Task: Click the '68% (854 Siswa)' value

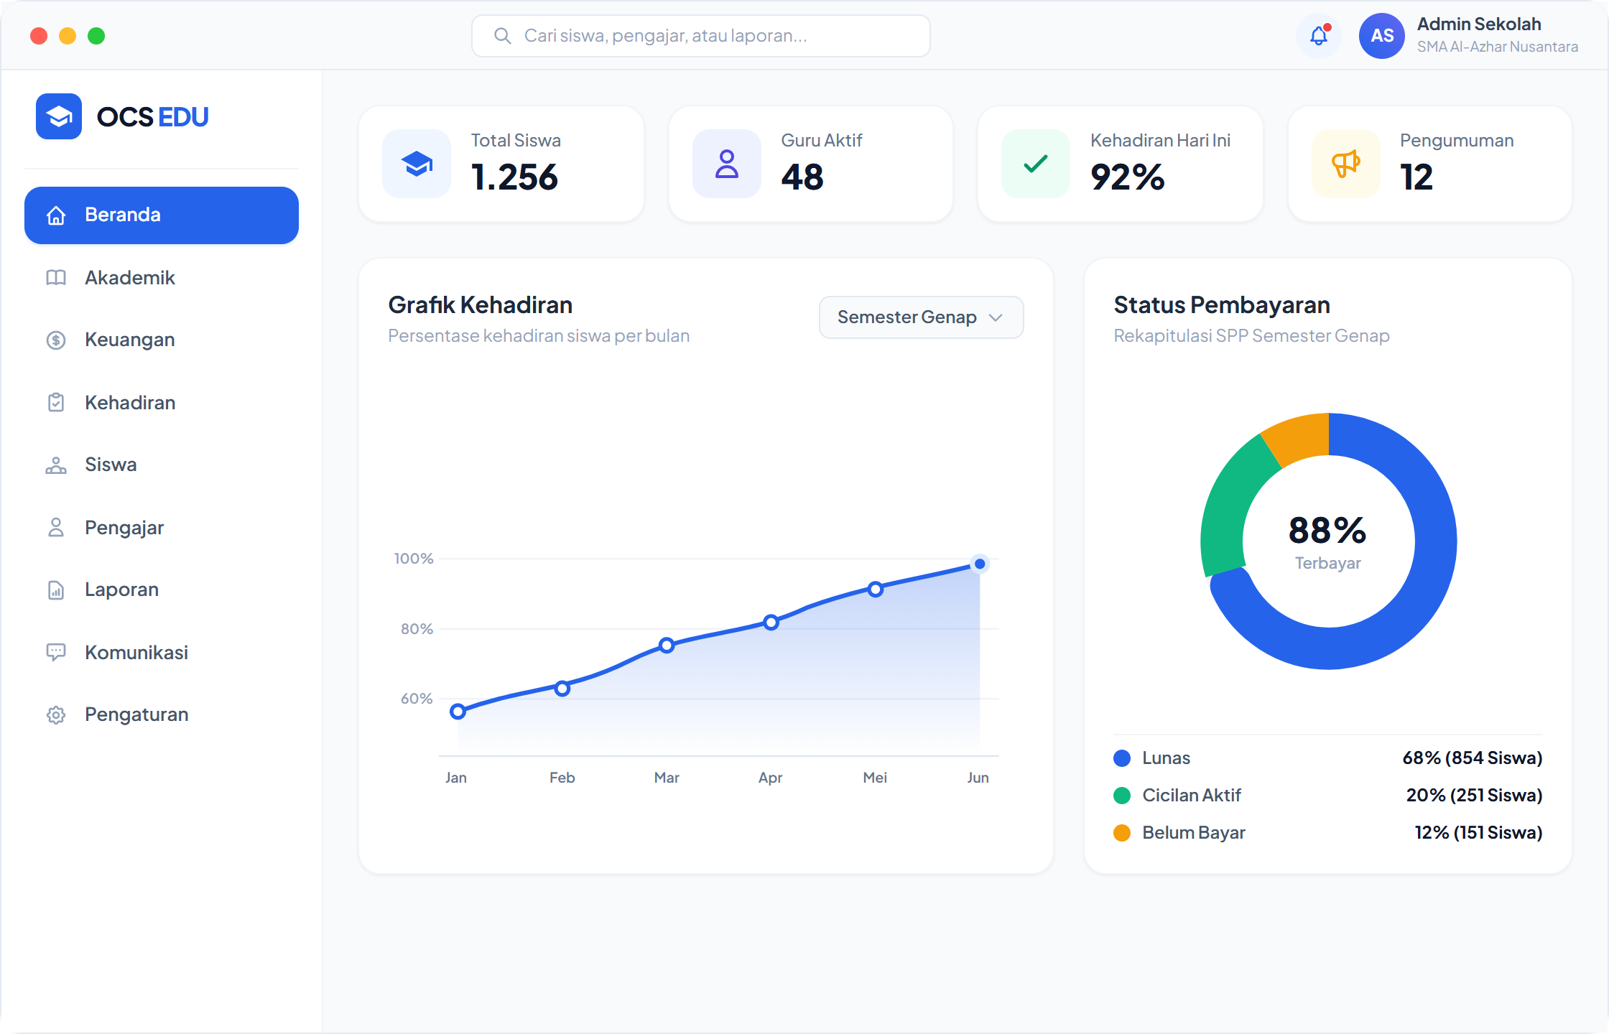Action: (1473, 758)
